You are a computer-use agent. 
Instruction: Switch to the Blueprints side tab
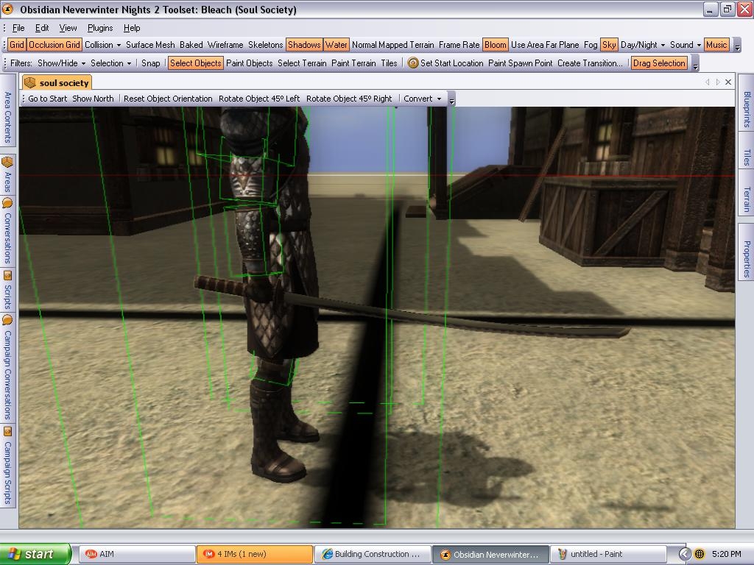click(x=746, y=110)
